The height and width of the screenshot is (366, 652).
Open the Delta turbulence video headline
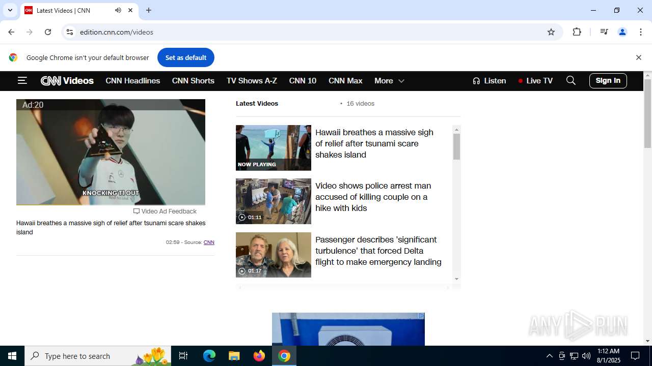pos(378,251)
